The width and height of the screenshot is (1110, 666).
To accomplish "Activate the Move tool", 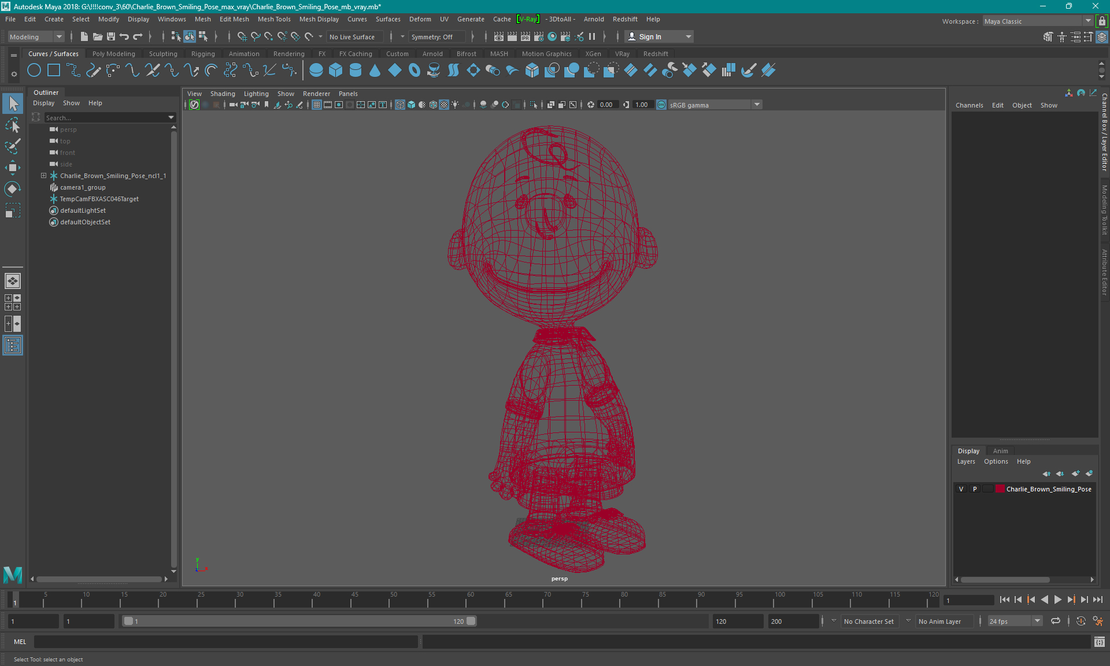I will click(x=13, y=168).
